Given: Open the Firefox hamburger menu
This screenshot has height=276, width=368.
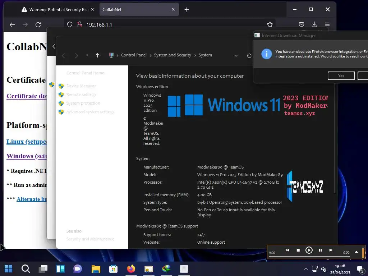Looking at the screenshot, I should 327,24.
